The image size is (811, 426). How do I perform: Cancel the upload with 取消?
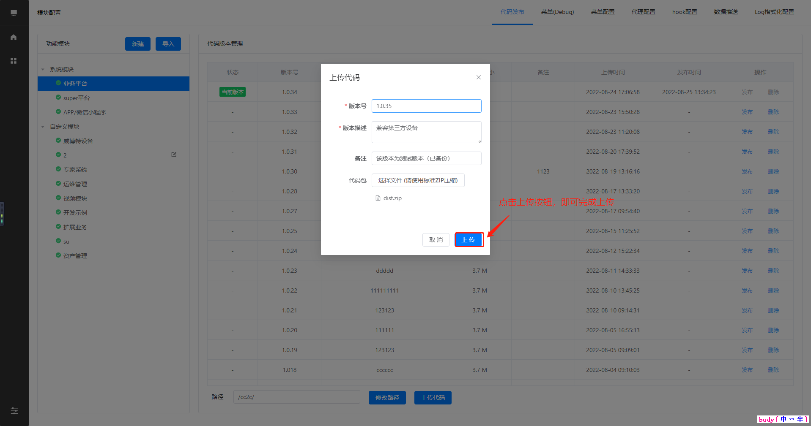[x=436, y=240]
